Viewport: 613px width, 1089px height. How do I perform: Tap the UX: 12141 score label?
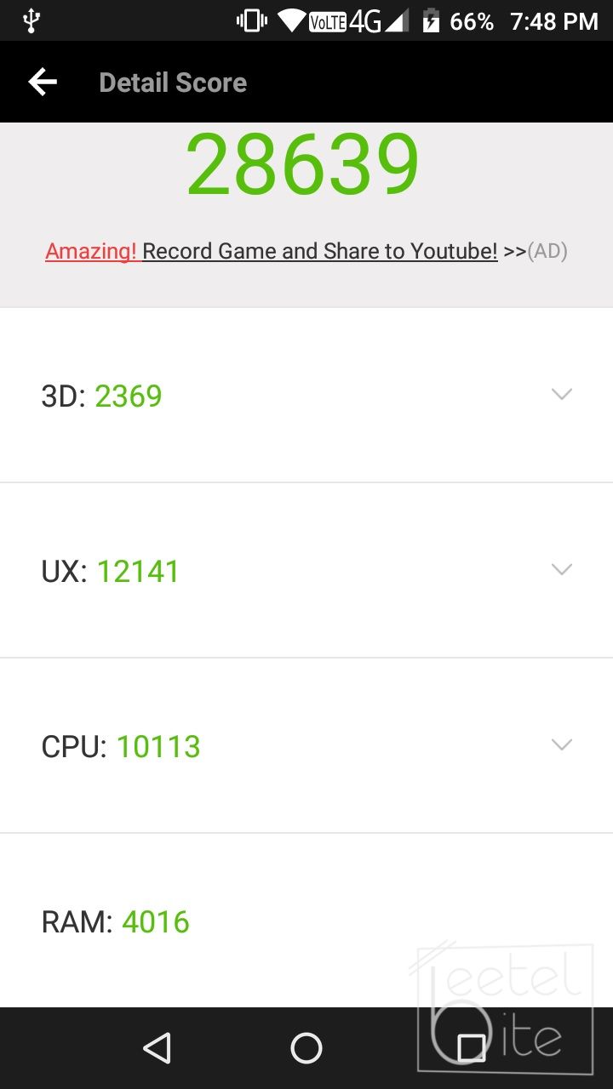tap(111, 571)
